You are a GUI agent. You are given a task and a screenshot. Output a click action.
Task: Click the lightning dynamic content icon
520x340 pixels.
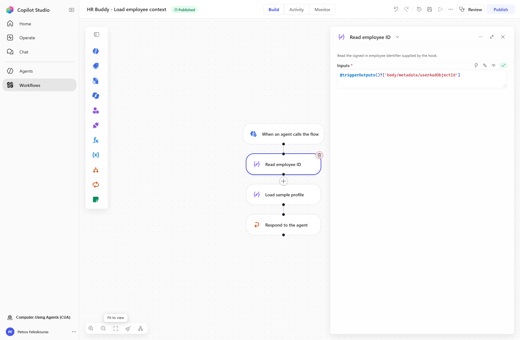[476, 65]
